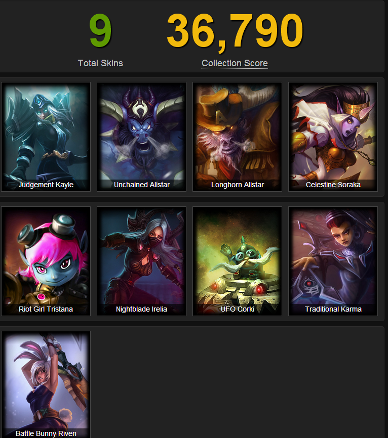
Task: Open the Judgement Kayle skin card
Action: tap(46, 137)
